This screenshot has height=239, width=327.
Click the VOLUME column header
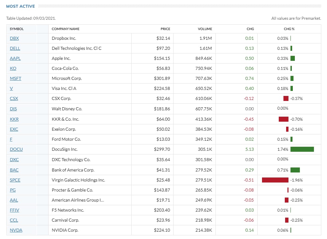click(205, 29)
